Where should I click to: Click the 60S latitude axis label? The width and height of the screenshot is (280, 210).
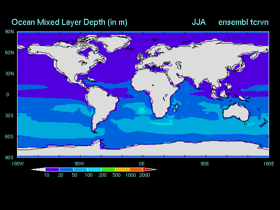pos(9,136)
